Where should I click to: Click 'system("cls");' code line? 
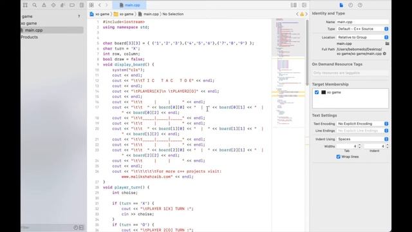[x=129, y=70]
